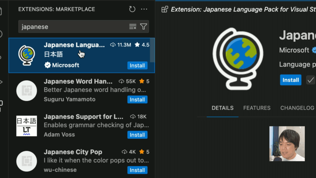Focus the extensions search field containing japanese

pyautogui.click(x=73, y=27)
